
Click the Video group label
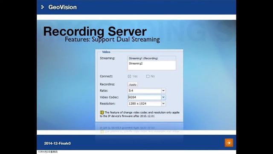[106, 52]
